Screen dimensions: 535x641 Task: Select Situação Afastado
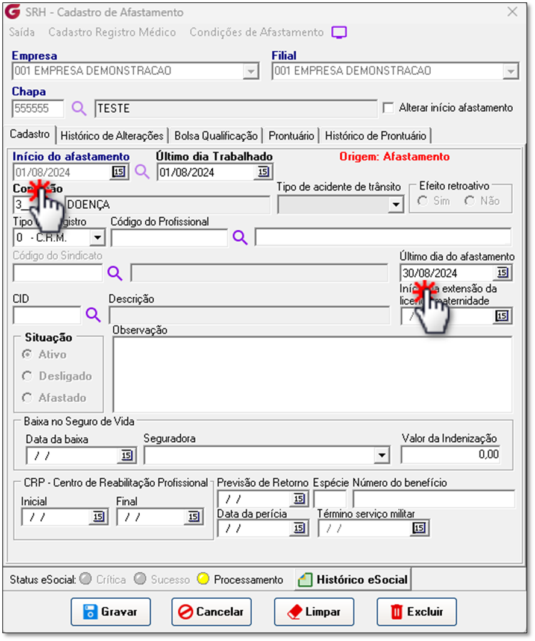27,397
